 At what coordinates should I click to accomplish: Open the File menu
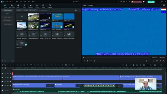(x=17, y=2)
